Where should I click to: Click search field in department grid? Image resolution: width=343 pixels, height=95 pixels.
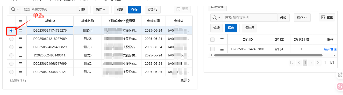[x=250, y=18]
